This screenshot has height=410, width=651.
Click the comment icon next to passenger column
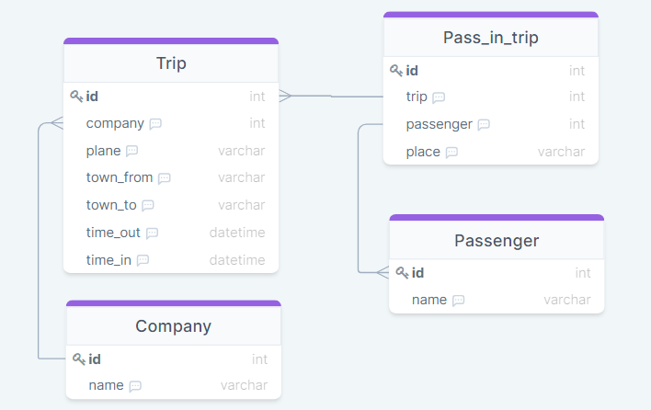coord(484,125)
